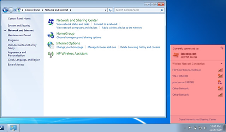Click Delete browsing history and cookies
226x132 pixels.
click(x=140, y=47)
